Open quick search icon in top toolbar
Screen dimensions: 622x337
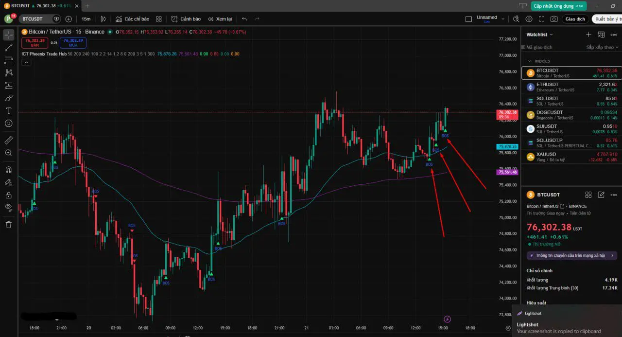coord(517,19)
